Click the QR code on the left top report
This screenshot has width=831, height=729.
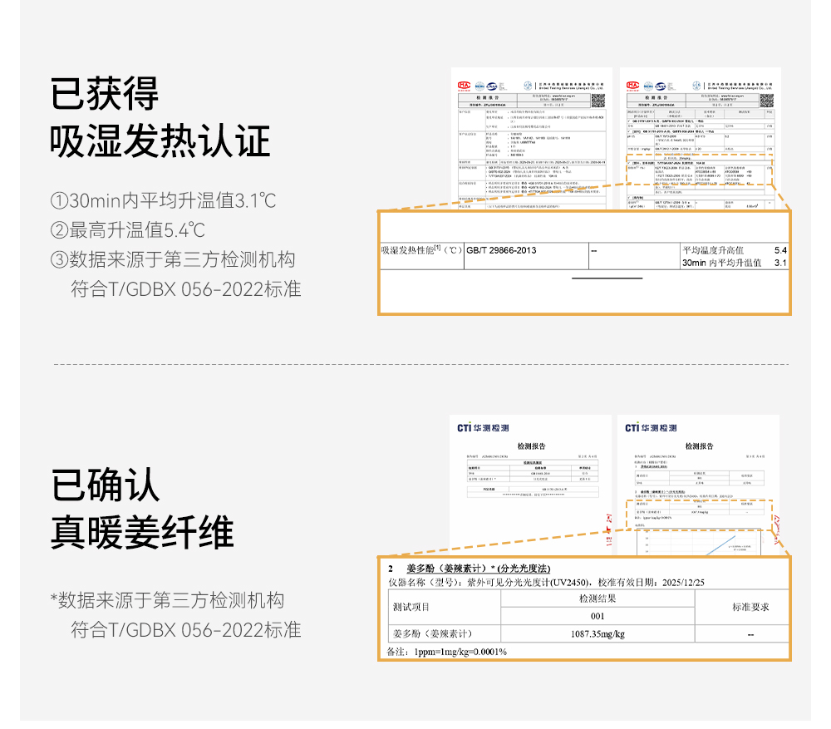(597, 100)
